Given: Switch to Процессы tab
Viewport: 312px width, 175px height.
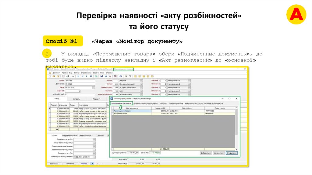Looking at the screenshot, I should pyautogui.click(x=163, y=104).
